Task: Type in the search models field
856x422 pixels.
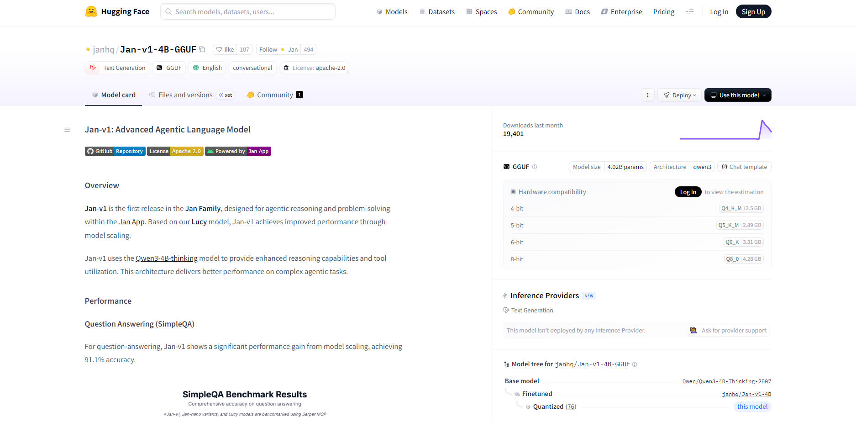Action: [248, 12]
